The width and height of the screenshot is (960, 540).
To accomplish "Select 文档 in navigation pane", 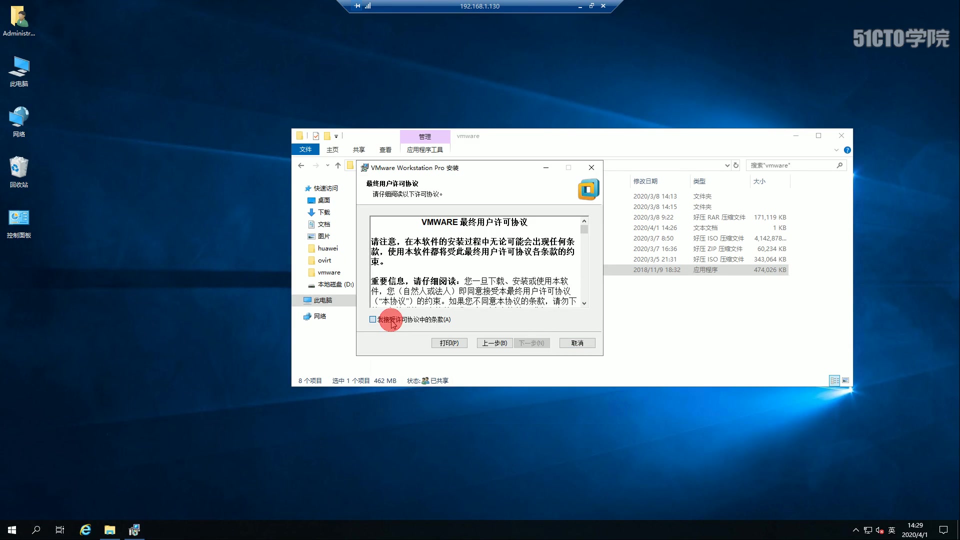I will [324, 224].
